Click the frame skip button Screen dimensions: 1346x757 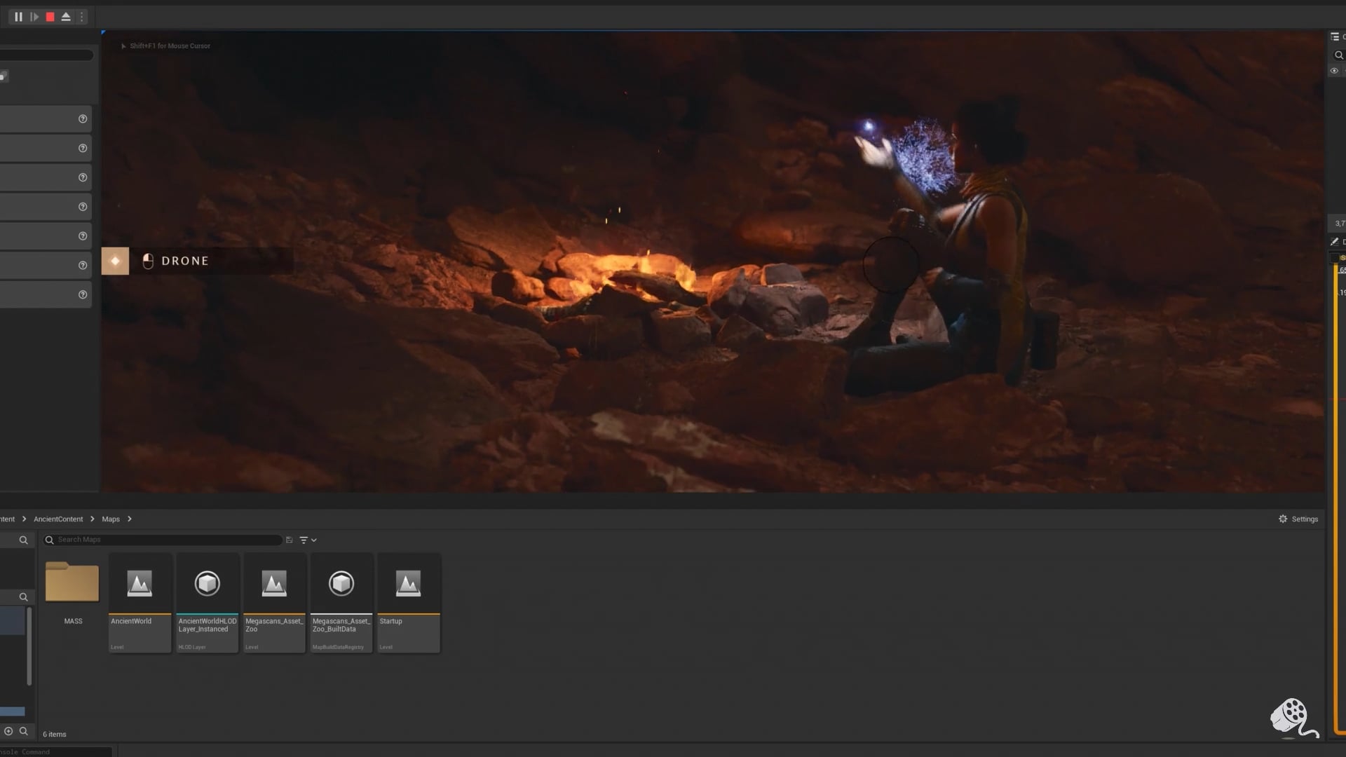34,17
